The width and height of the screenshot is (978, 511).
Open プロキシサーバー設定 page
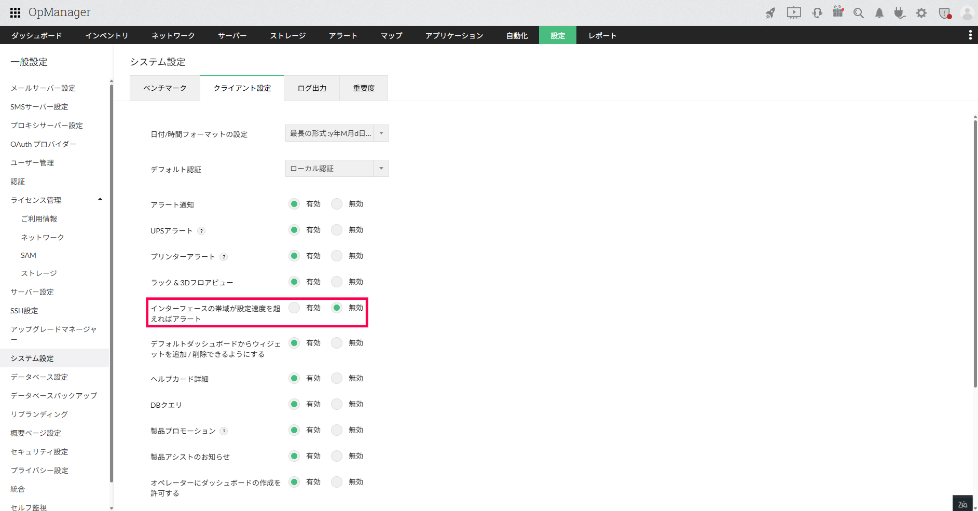(x=47, y=126)
